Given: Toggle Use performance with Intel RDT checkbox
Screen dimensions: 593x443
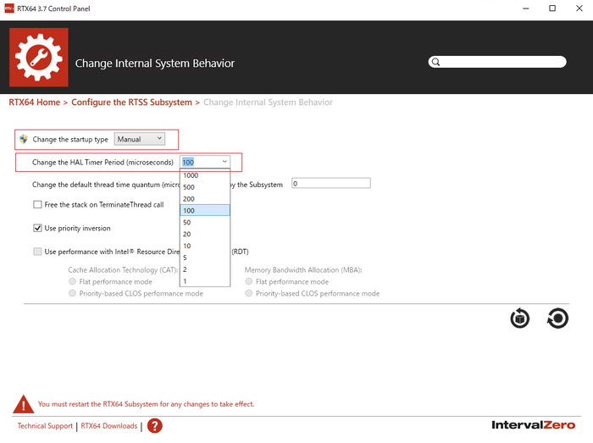Looking at the screenshot, I should tap(37, 252).
